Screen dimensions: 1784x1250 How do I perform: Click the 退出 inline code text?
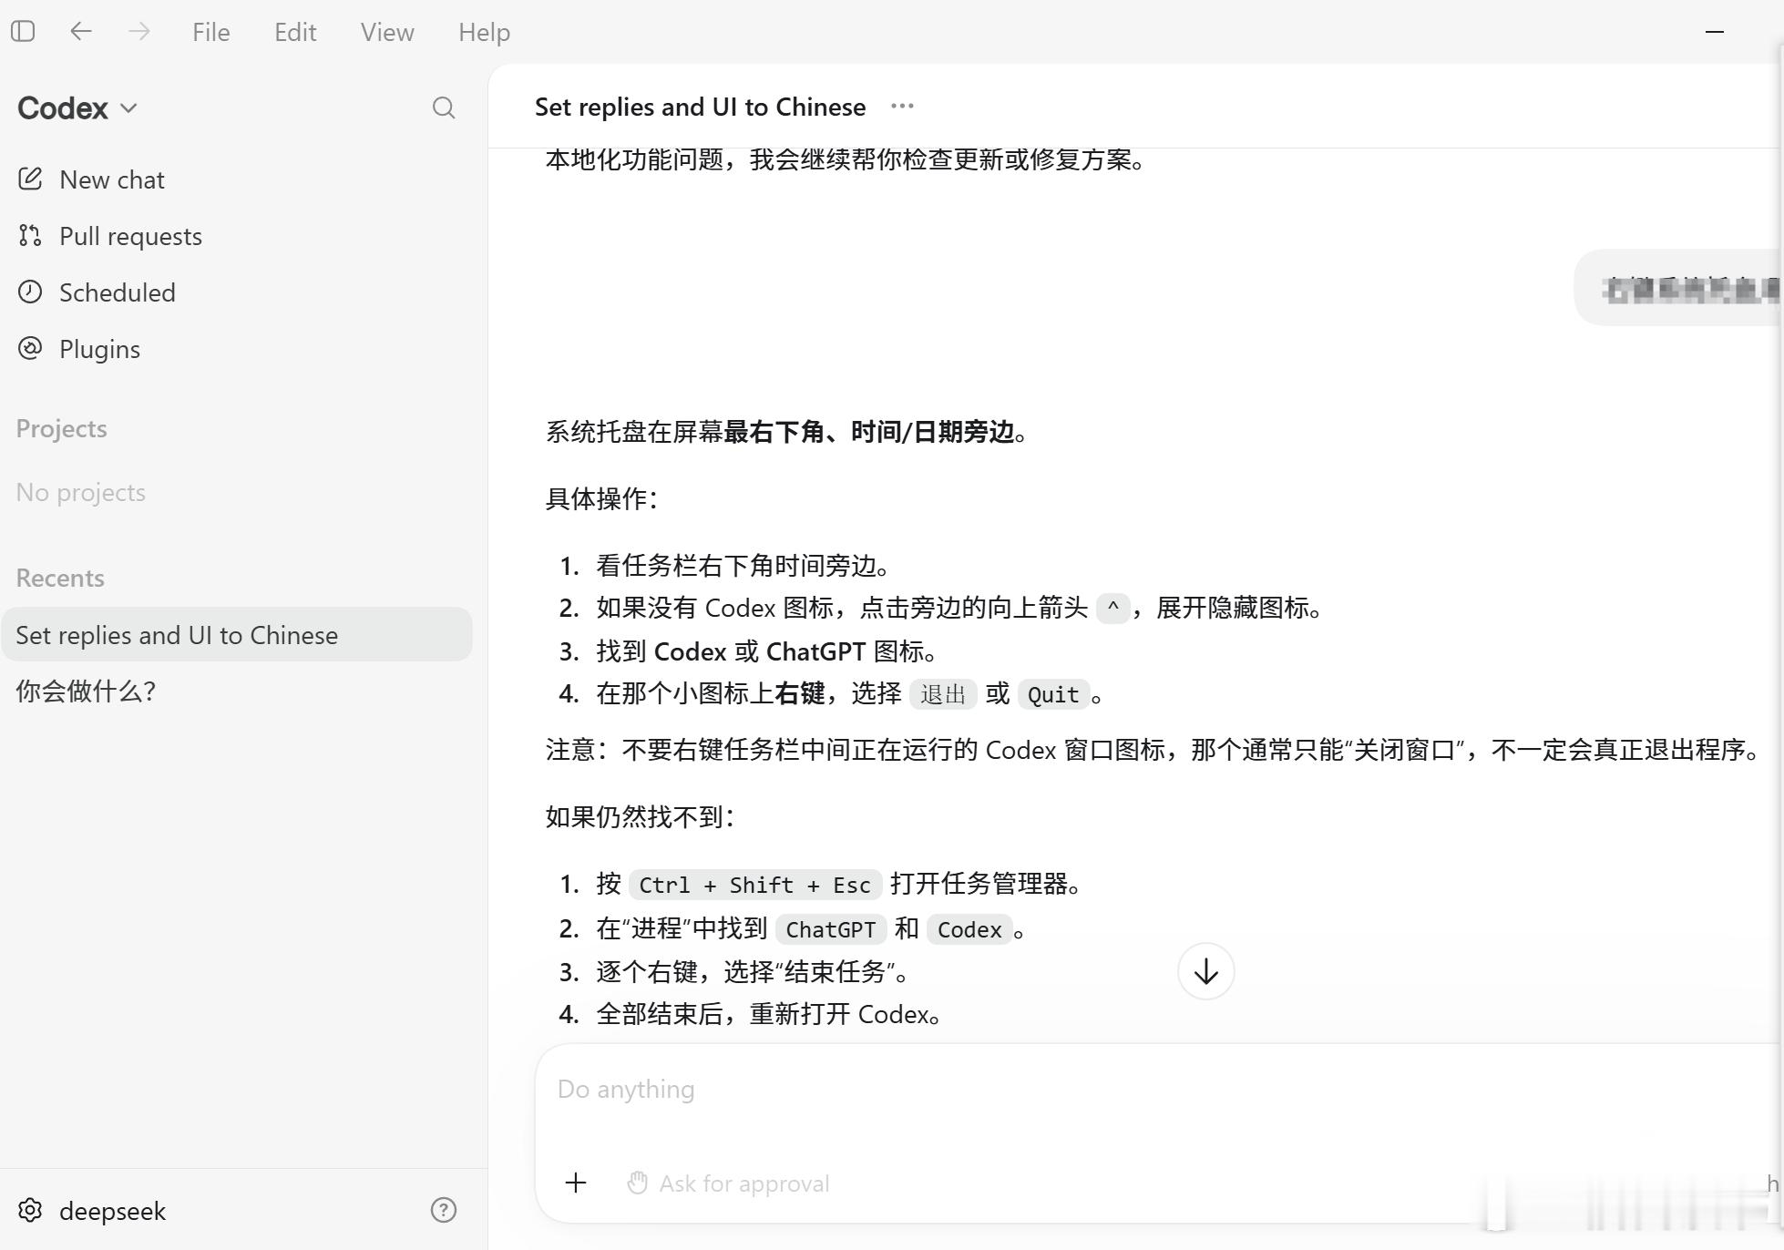tap(943, 695)
